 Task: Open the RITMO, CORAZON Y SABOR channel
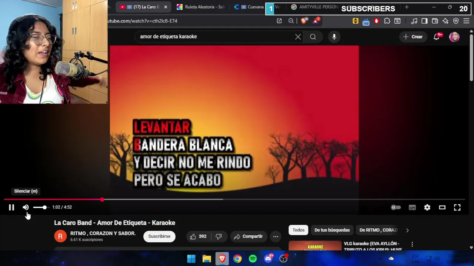pyautogui.click(x=103, y=233)
